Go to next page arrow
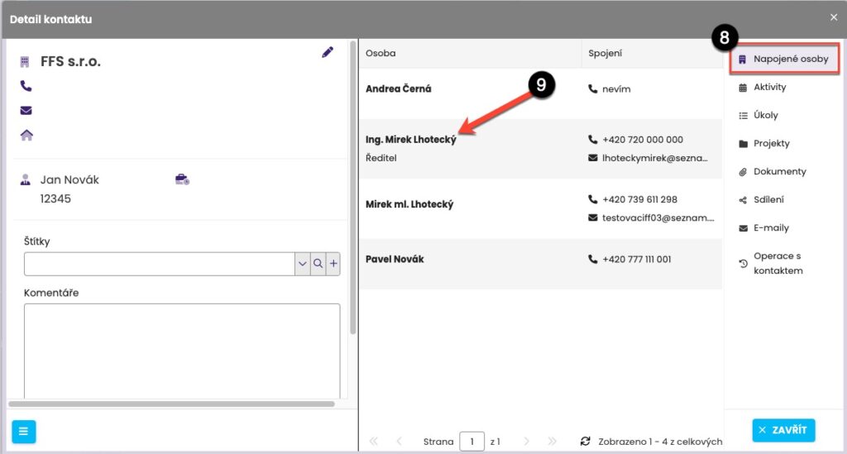Image resolution: width=847 pixels, height=454 pixels. coord(526,441)
